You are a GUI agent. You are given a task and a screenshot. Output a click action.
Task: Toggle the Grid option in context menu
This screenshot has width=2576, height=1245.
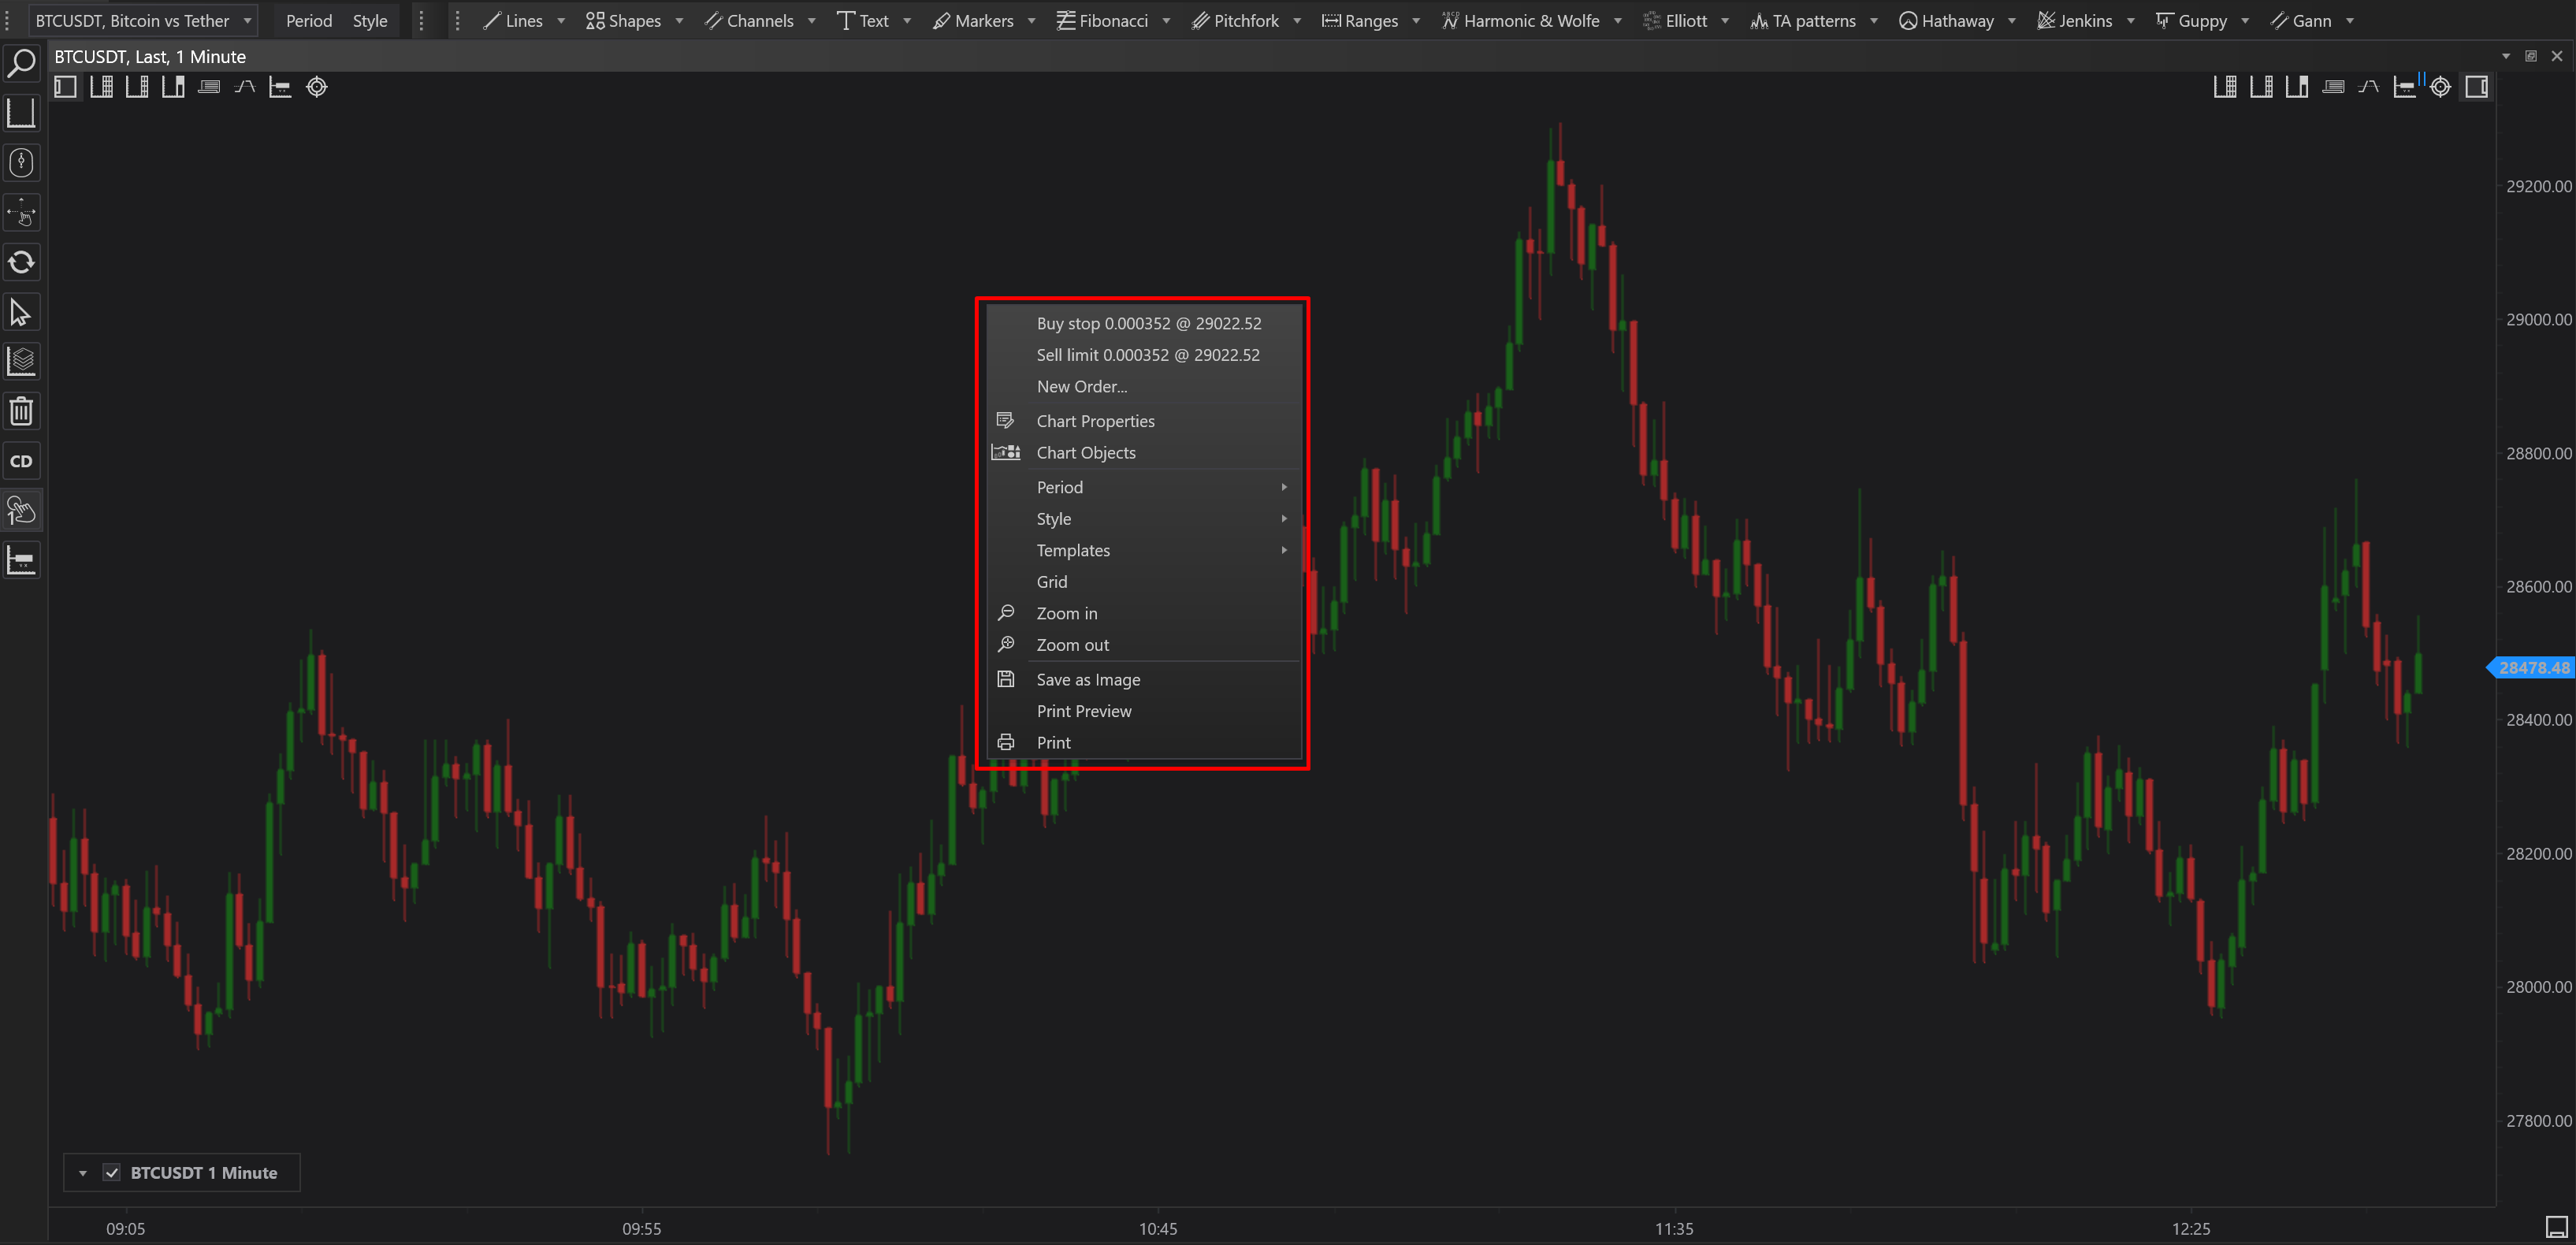point(1051,582)
